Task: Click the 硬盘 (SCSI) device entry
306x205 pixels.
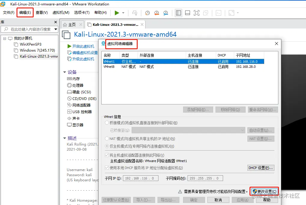Action: point(79,92)
